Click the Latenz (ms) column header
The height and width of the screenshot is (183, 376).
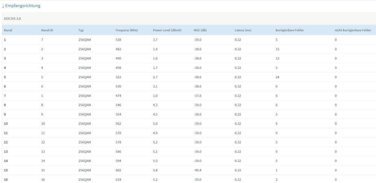point(243,30)
